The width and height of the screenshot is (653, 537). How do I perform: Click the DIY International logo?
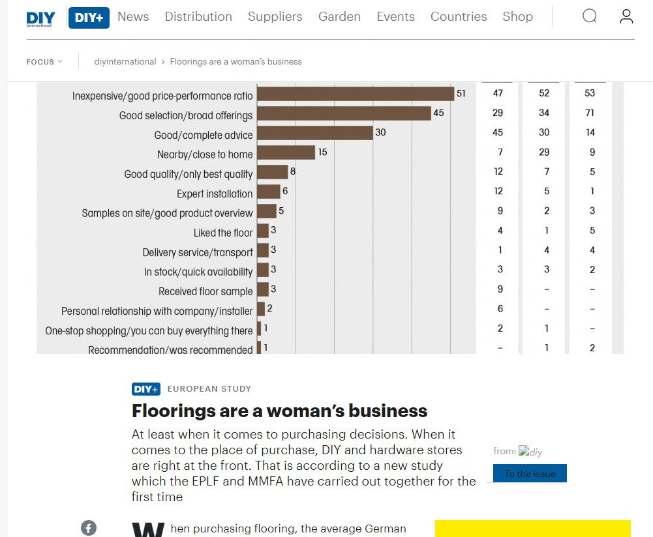(x=40, y=19)
